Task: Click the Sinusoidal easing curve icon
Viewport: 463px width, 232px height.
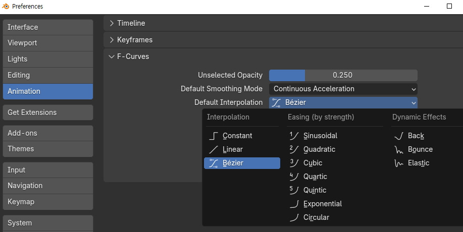Action: [294, 136]
